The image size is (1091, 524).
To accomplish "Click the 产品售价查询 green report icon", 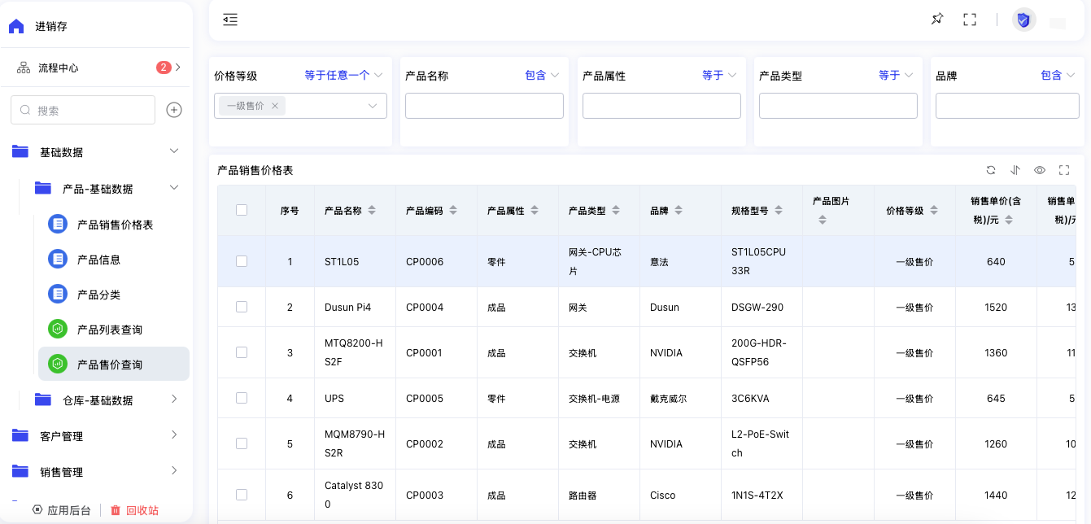I will pos(58,364).
